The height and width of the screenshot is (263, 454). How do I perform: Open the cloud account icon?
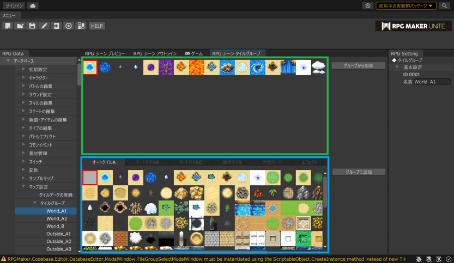[32, 5]
